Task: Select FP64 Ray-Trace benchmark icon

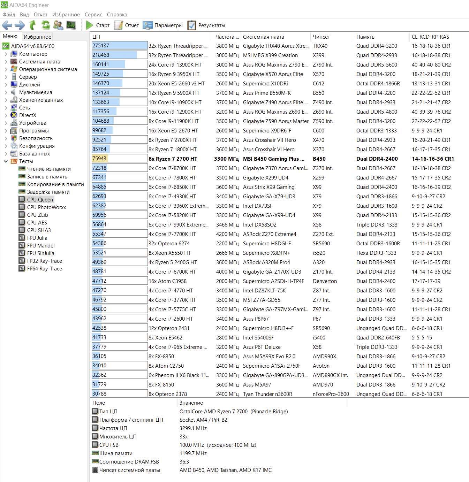Action: pos(22,269)
